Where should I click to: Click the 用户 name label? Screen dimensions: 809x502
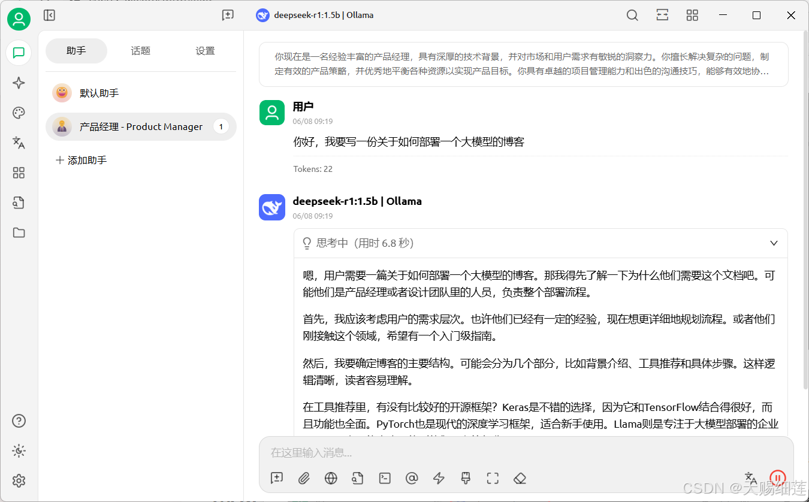(303, 107)
